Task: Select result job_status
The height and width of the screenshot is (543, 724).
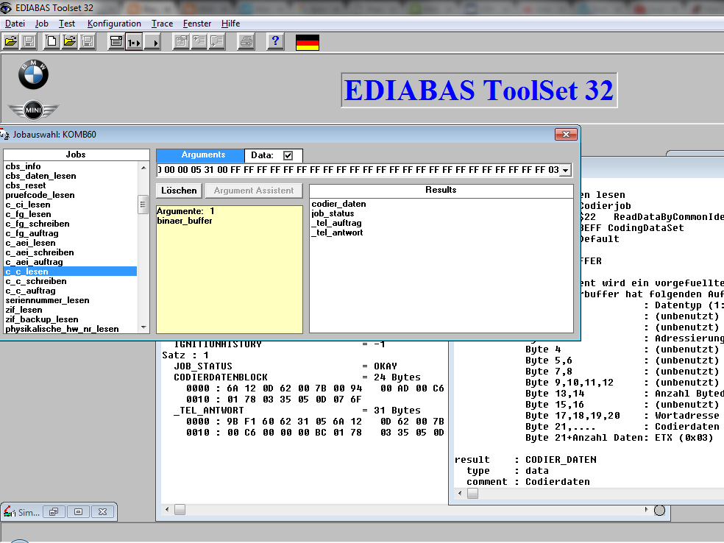Action: 333,213
